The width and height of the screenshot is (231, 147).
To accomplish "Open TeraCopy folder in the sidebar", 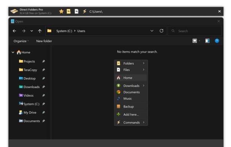I will tap(28, 70).
